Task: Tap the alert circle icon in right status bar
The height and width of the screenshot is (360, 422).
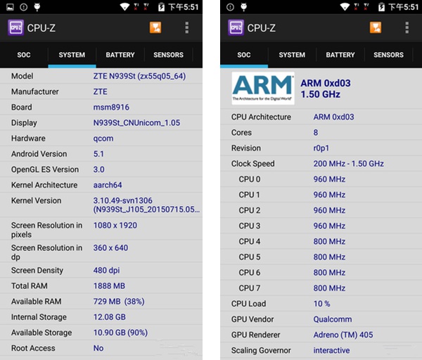Action: tap(230, 7)
